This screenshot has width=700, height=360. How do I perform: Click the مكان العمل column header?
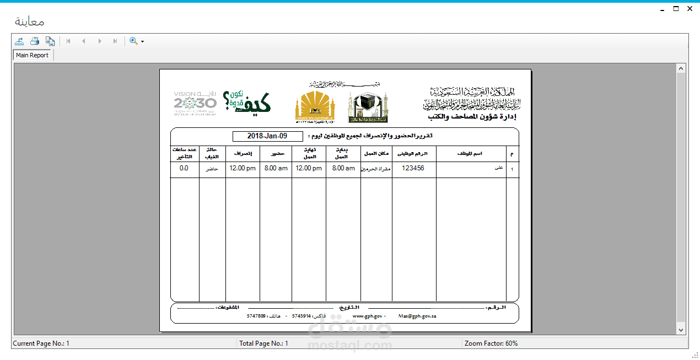(x=376, y=153)
